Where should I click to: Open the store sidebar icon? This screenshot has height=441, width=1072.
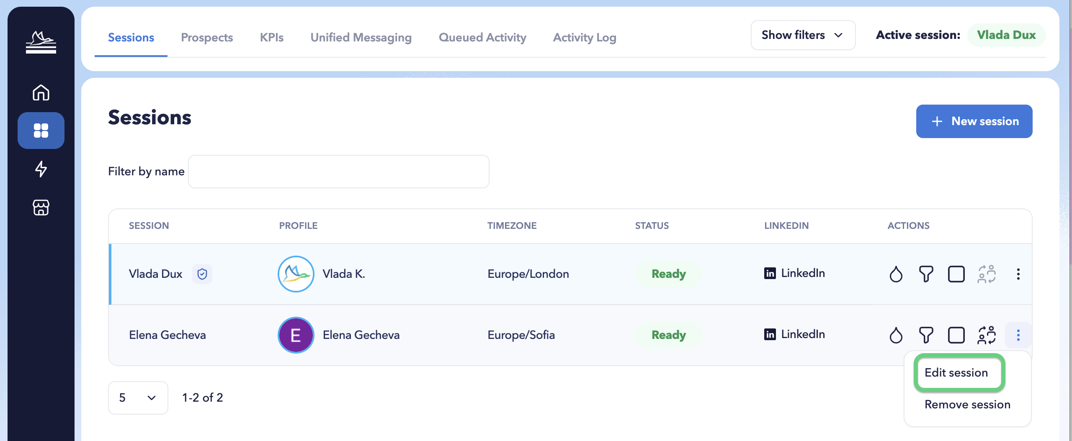[41, 207]
